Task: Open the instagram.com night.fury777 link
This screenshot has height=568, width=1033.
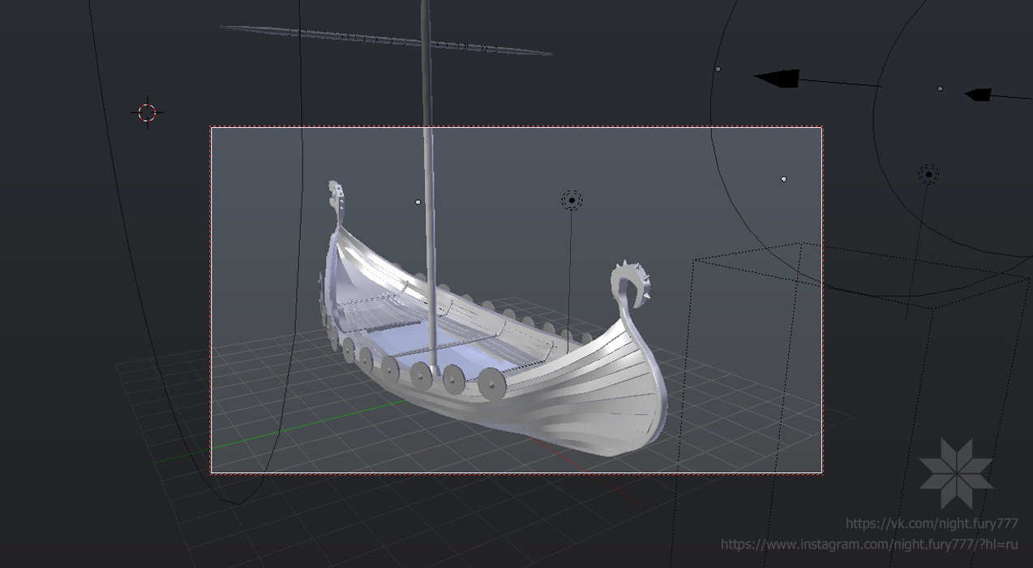Action: (x=868, y=545)
